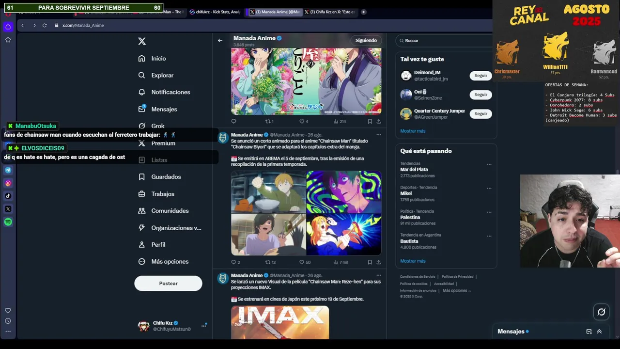Image resolution: width=620 pixels, height=349 pixels.
Task: Open Explorar in the sidebar
Action: pyautogui.click(x=155, y=75)
